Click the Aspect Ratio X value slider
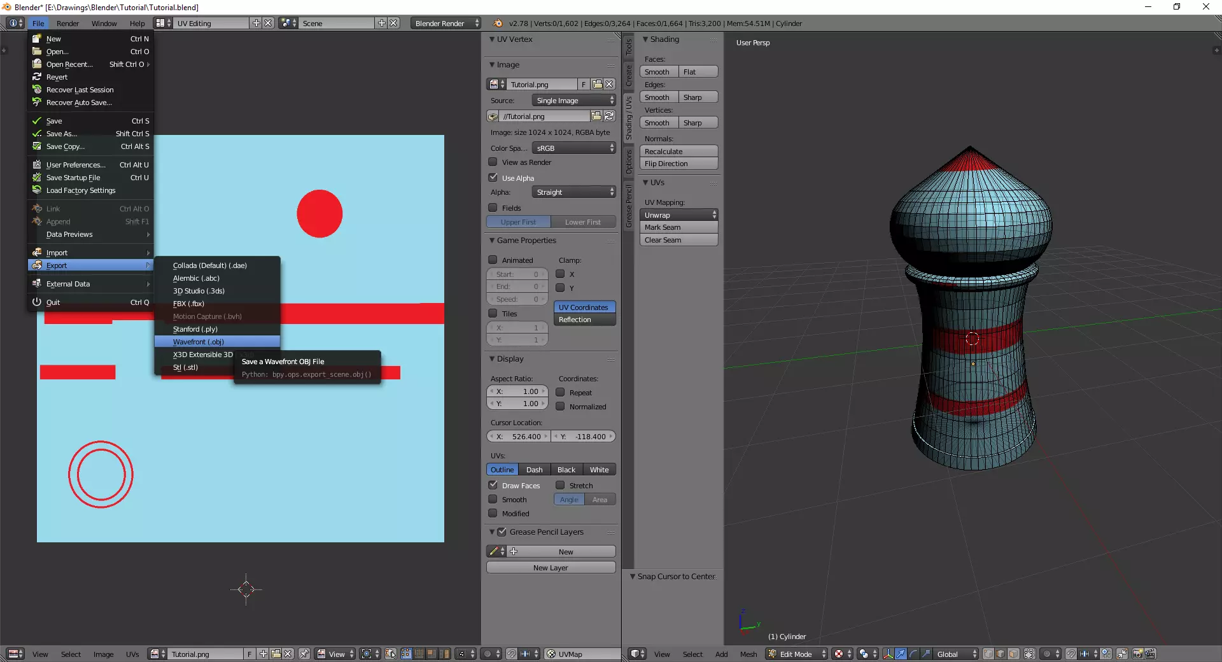This screenshot has height=662, width=1222. tap(517, 391)
